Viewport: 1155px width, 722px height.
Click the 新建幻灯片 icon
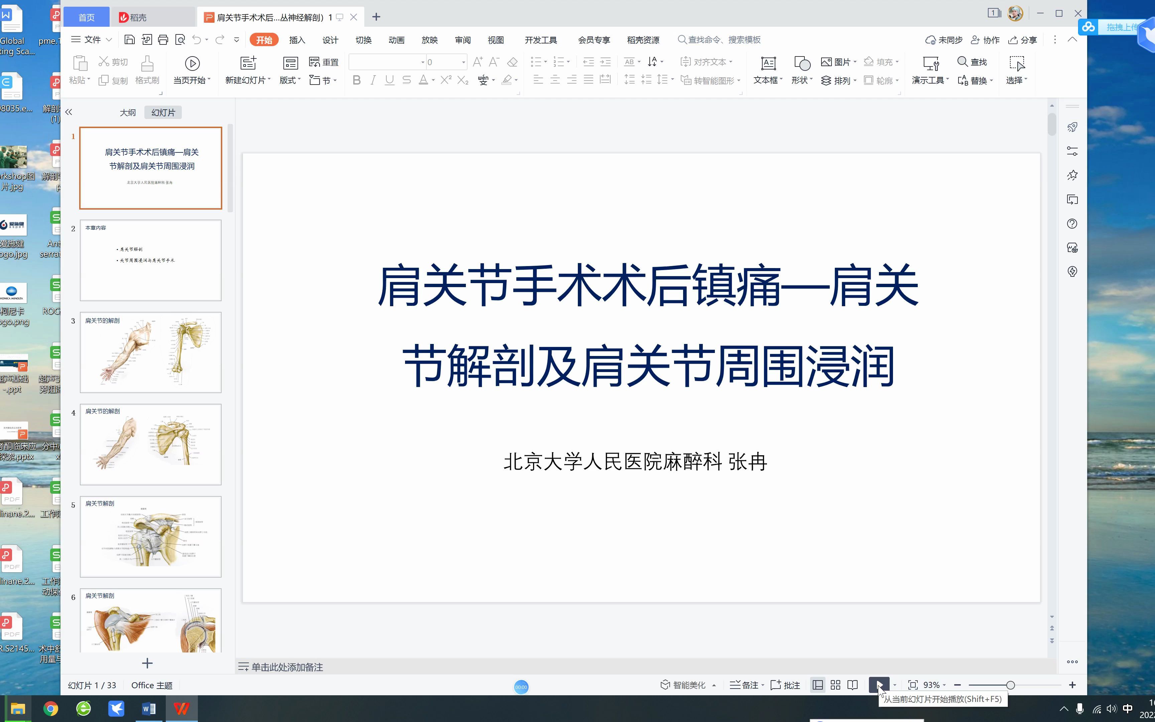click(x=248, y=63)
